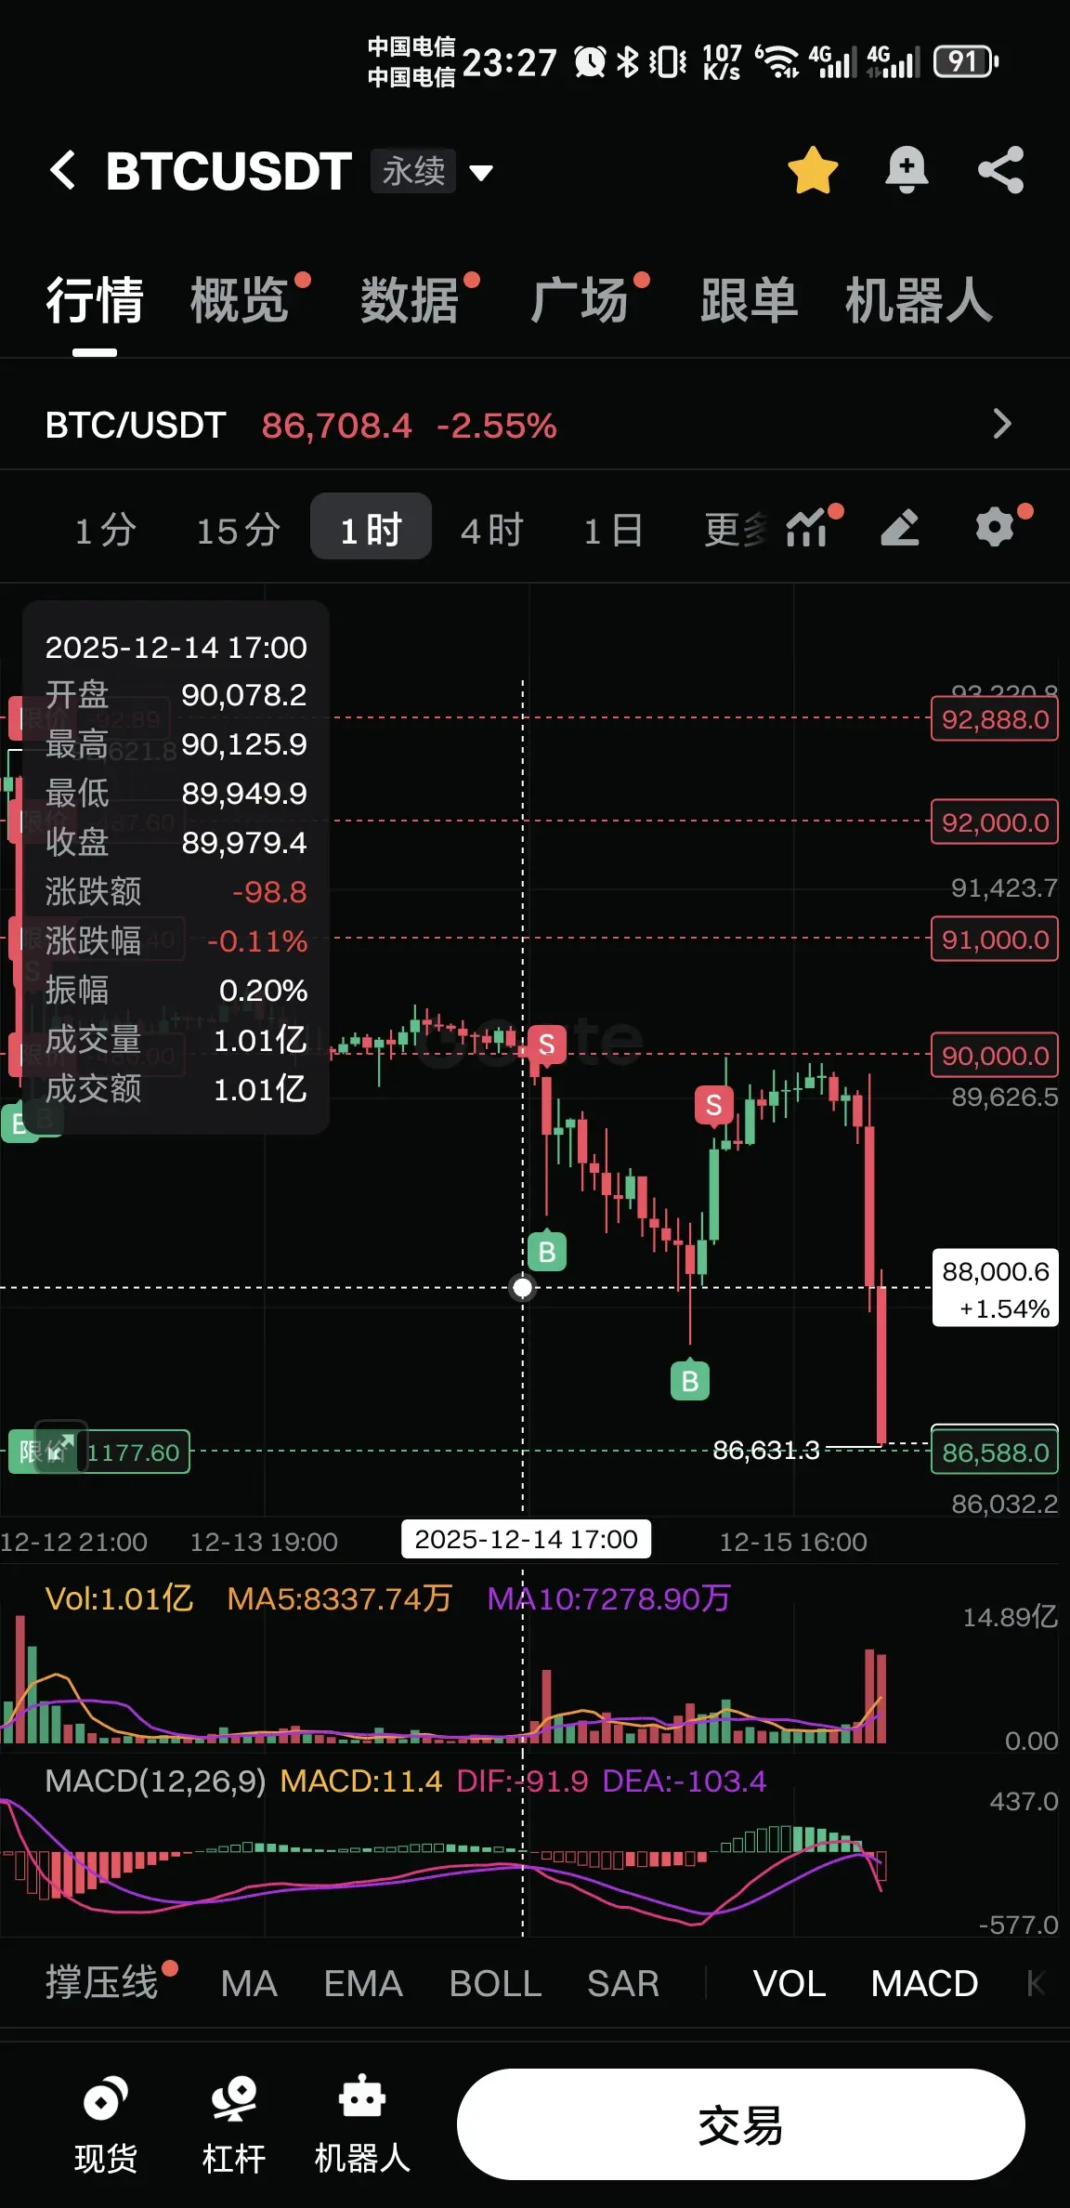1070x2208 pixels.
Task: Switch to the 概览 tab
Action: pos(240,300)
